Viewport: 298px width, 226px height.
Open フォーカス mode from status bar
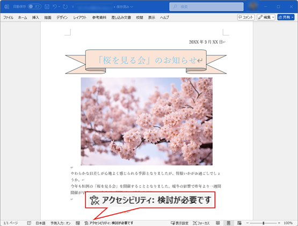tap(201, 223)
